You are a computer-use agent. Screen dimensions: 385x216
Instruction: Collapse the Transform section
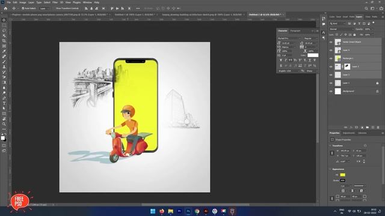pos(330,146)
